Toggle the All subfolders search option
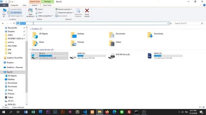 click(15, 13)
